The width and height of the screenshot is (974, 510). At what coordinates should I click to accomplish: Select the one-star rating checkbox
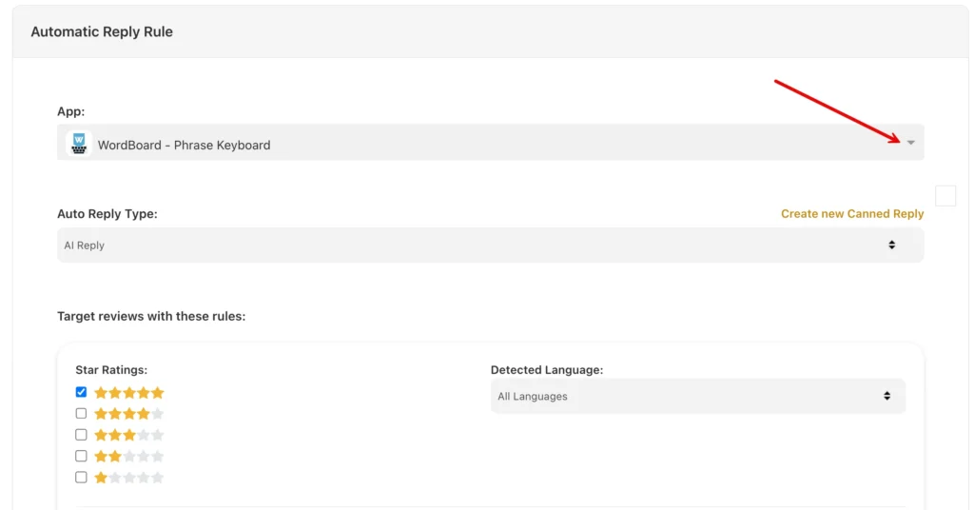tap(81, 477)
